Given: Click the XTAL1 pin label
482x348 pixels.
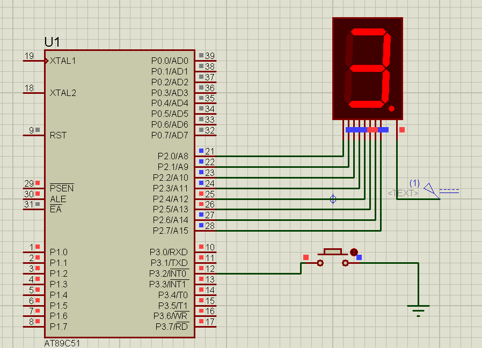Looking at the screenshot, I should 63,61.
